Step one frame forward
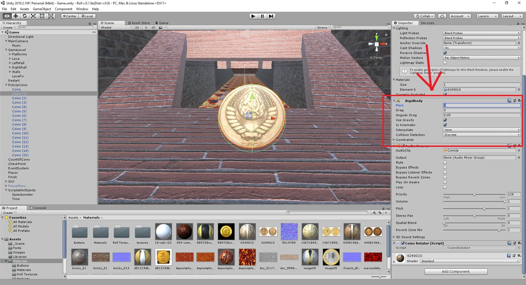The width and height of the screenshot is (526, 285). point(271,16)
